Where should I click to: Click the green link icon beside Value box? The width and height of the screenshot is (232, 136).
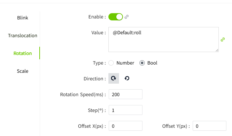click(223, 40)
